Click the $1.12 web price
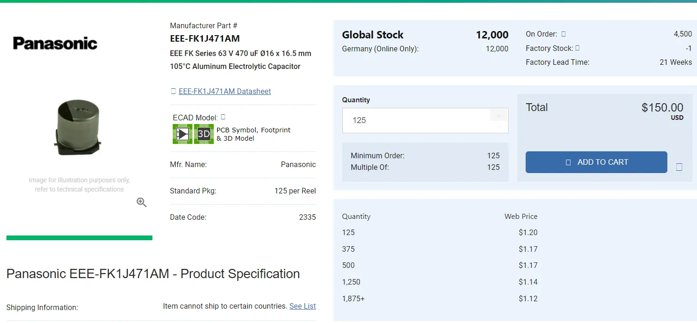 point(528,298)
